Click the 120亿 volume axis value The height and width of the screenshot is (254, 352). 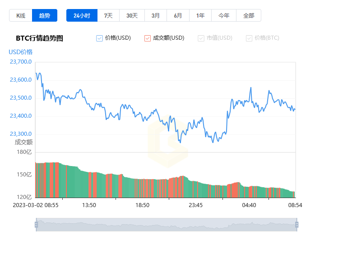(x=24, y=197)
